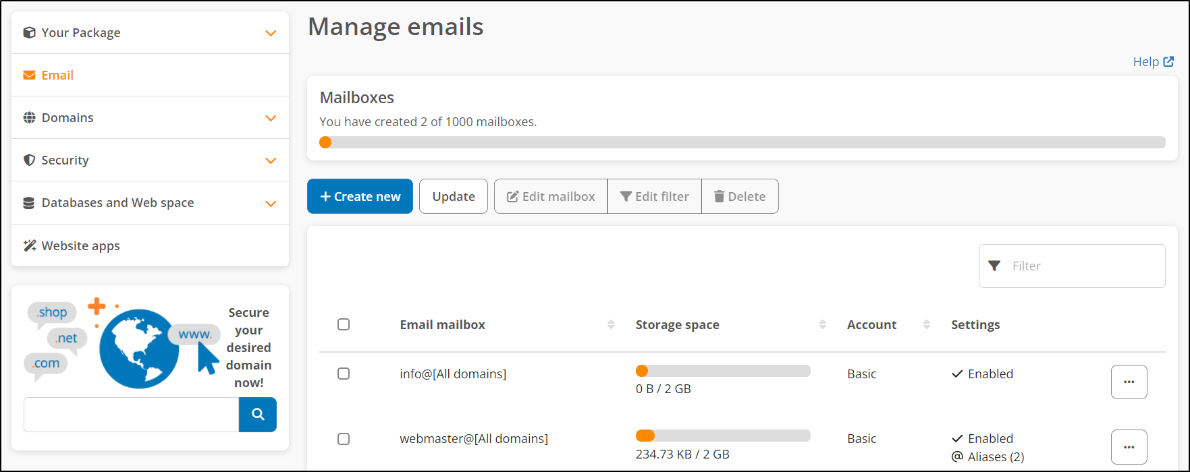Sort by the Storage space column arrows
The width and height of the screenshot is (1190, 472).
tap(822, 324)
